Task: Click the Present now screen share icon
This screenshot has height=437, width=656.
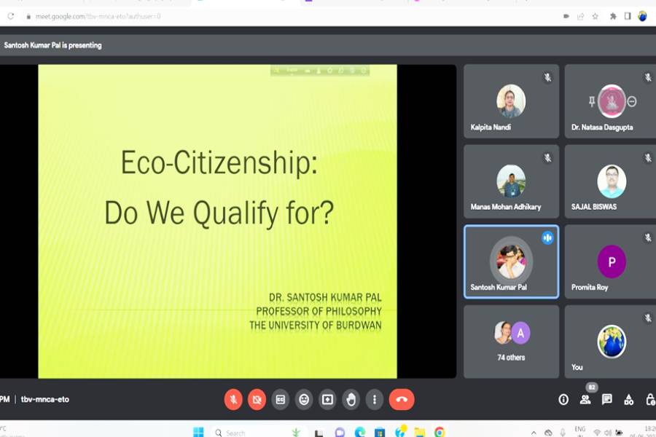Action: 327,399
